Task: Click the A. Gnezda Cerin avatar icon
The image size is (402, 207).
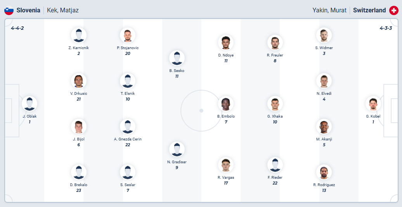Action: pyautogui.click(x=128, y=127)
